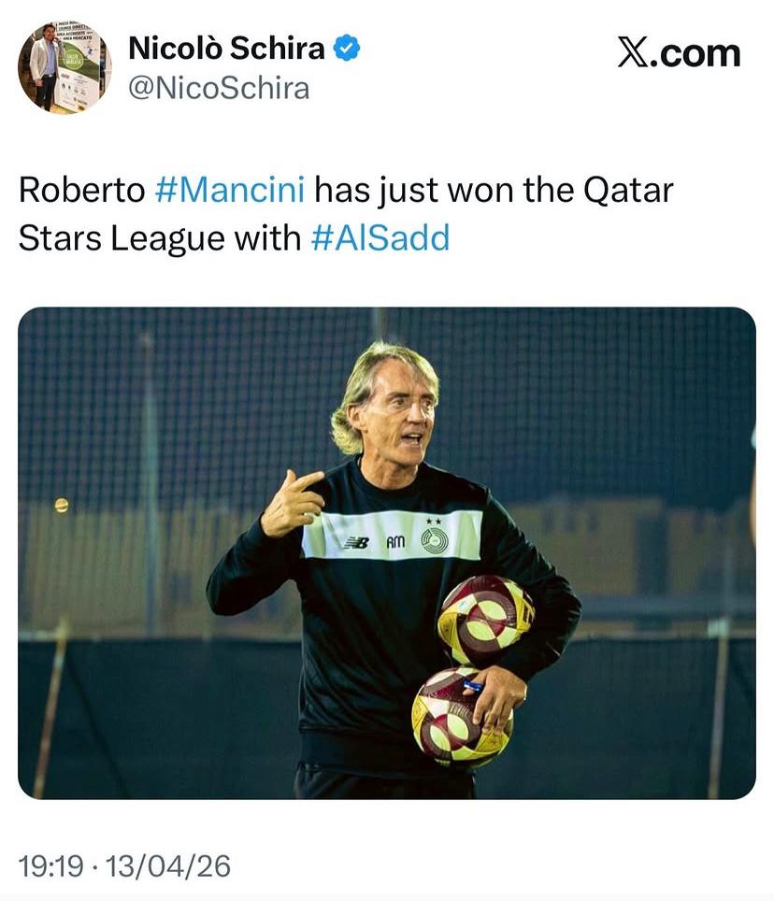Click the two stars above the crest

[x=433, y=521]
